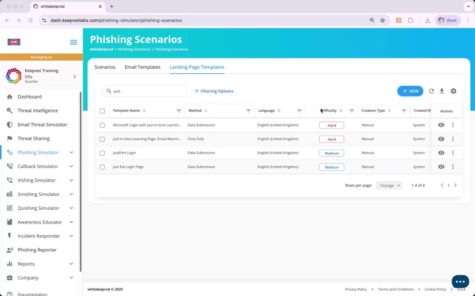475x296 pixels.
Task: Click the Method column filter icon
Action: [x=249, y=111]
